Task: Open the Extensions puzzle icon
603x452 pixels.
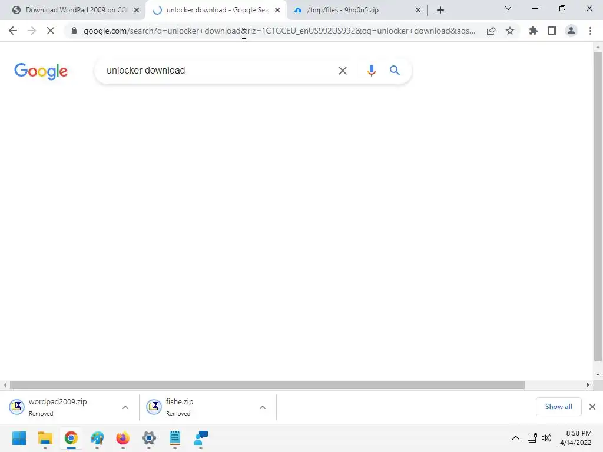Action: (533, 31)
